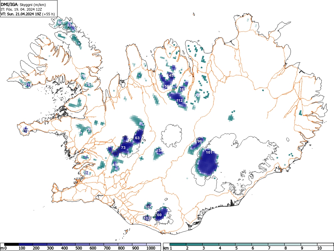Click the "10" kilometre legend tick label
This screenshot has height=251, width=334.
point(319,248)
